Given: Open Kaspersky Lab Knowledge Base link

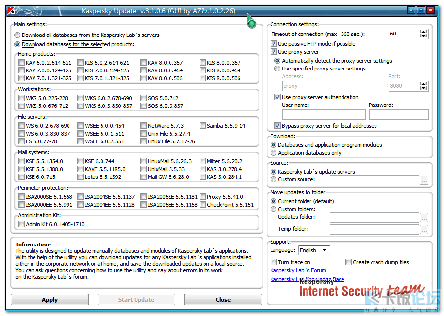Looking at the screenshot, I should click(307, 279).
